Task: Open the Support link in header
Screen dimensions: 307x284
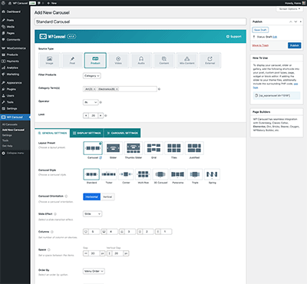Action: [233, 37]
